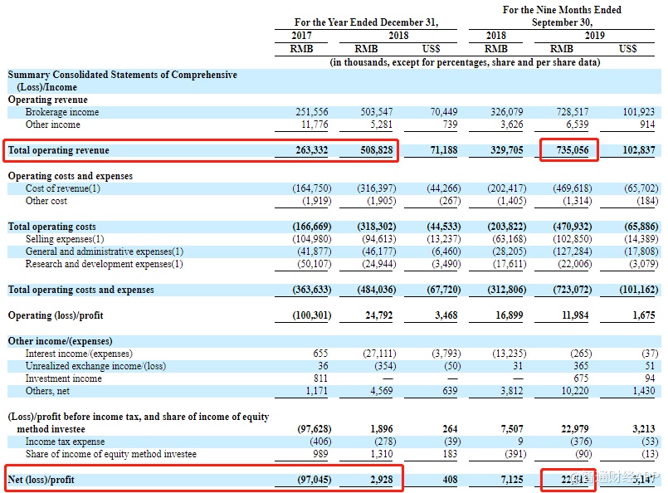
Task: Select the highlighted 735,056 revenue value
Action: [x=568, y=150]
